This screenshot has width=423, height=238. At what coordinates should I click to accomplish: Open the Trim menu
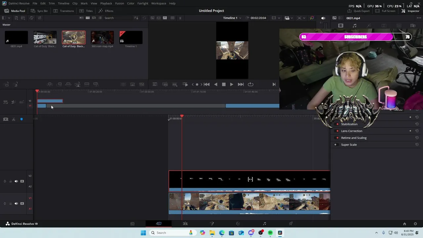pyautogui.click(x=52, y=3)
